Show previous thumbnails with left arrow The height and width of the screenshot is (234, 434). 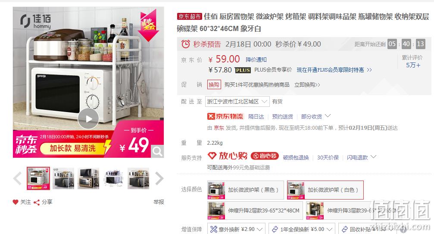[17, 178]
